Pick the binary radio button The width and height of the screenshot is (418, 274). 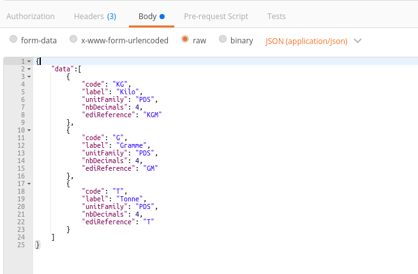coord(223,40)
